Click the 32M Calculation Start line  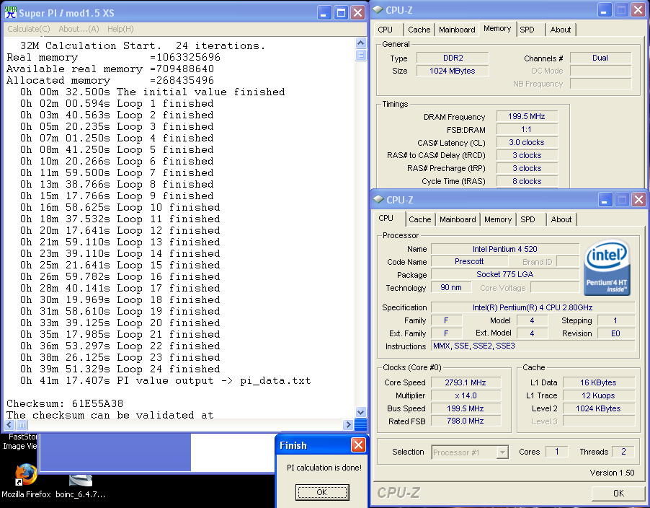[143, 45]
